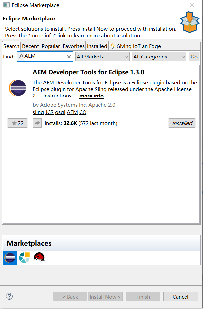
Task: Click the Installs 32.6K text
Action: (81, 123)
